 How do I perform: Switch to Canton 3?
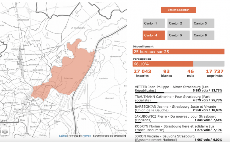203,23
